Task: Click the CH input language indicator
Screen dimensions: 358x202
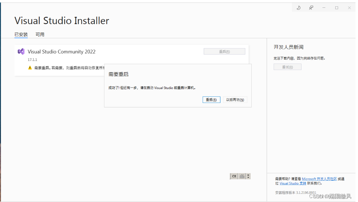Action: point(234,176)
